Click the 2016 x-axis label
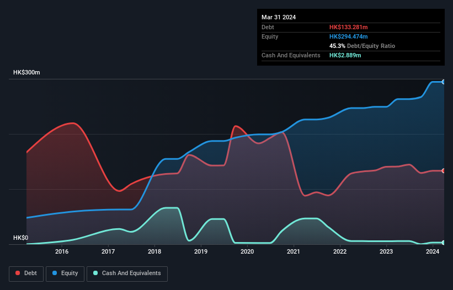Viewport: 453px width, 290px height. click(62, 251)
